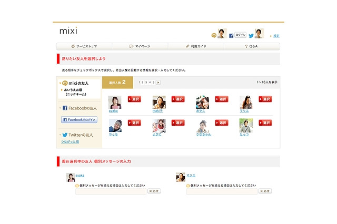Expand the Facebookの友人 sidebar section
Viewport: 337px width, 224px height.
60,108
